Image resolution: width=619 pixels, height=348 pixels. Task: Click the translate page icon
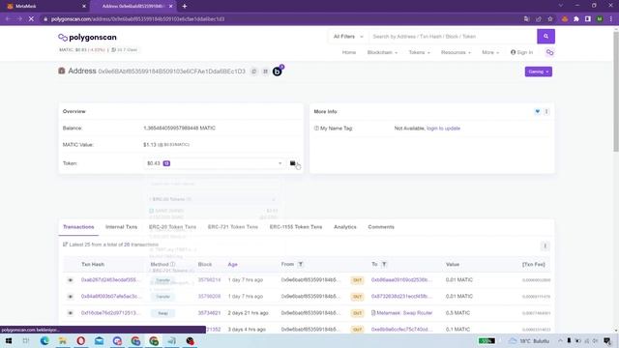coord(526,19)
